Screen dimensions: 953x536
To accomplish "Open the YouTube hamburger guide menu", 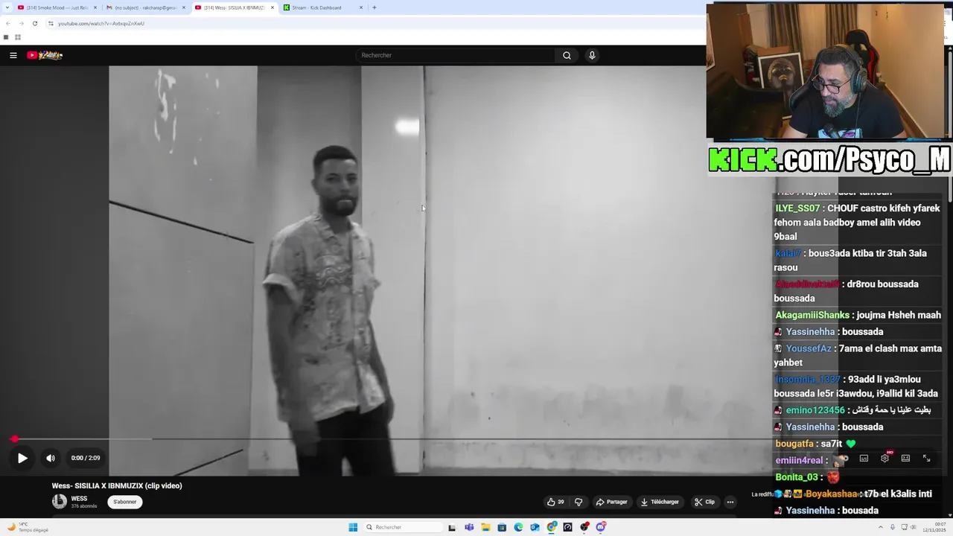I will coord(13,55).
